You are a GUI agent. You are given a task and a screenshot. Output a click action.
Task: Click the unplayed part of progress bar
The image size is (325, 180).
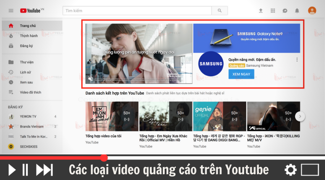click(216, 158)
